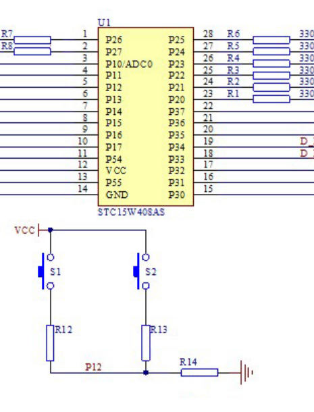Select the S1 push button switch symbol
The width and height of the screenshot is (314, 412).
click(x=47, y=272)
